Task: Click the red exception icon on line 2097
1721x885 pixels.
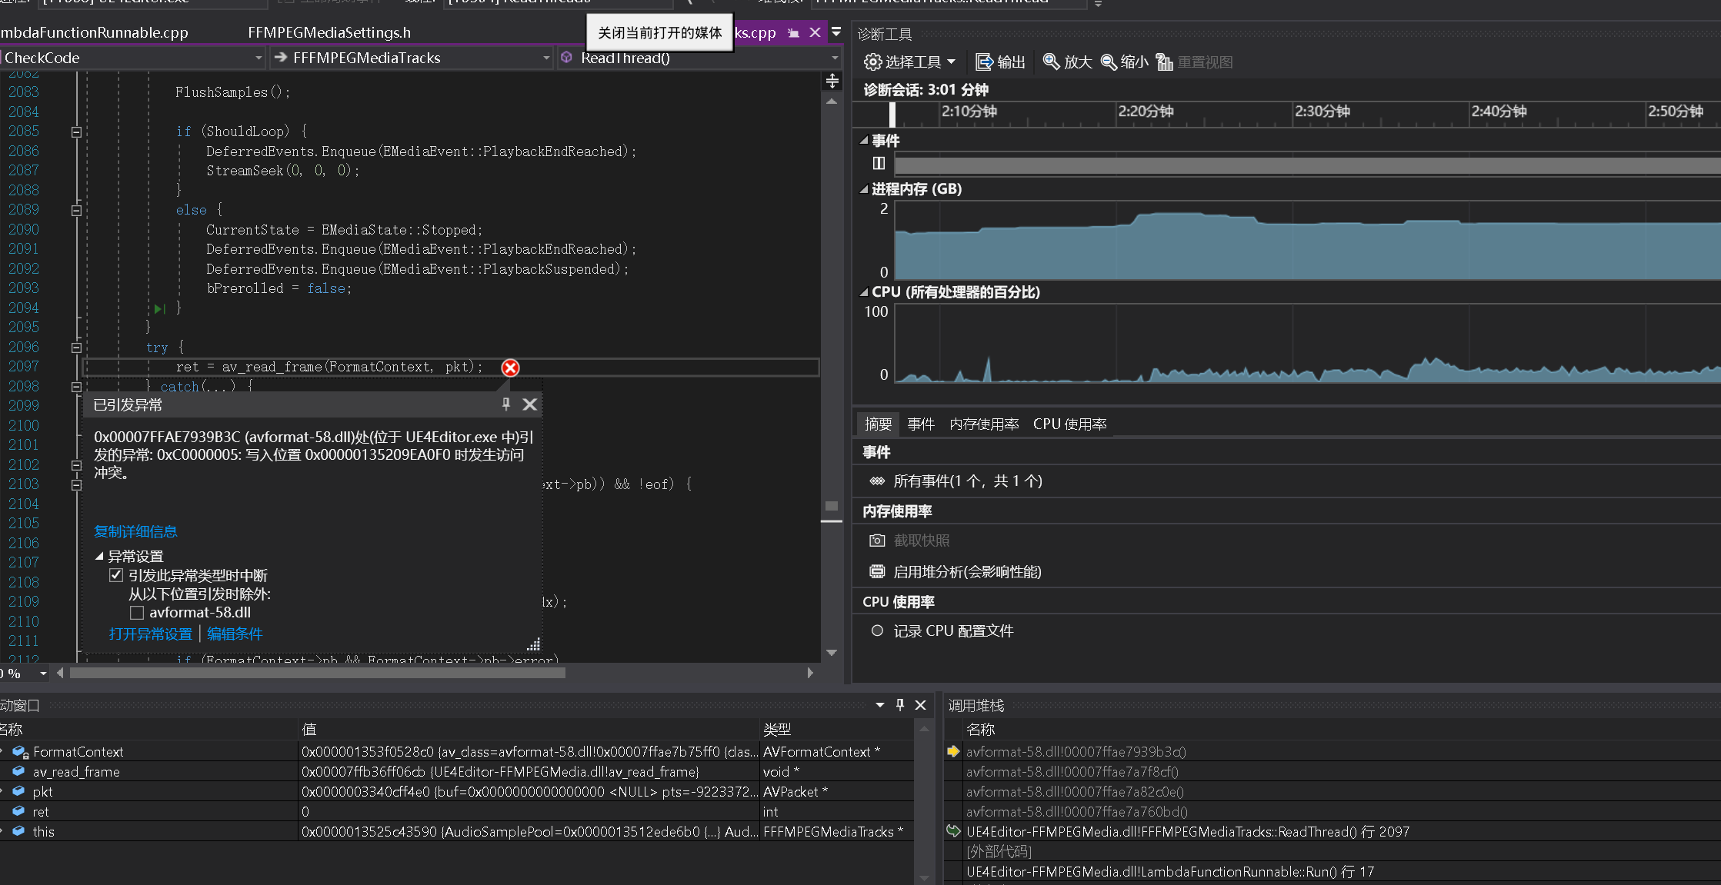Action: 509,368
